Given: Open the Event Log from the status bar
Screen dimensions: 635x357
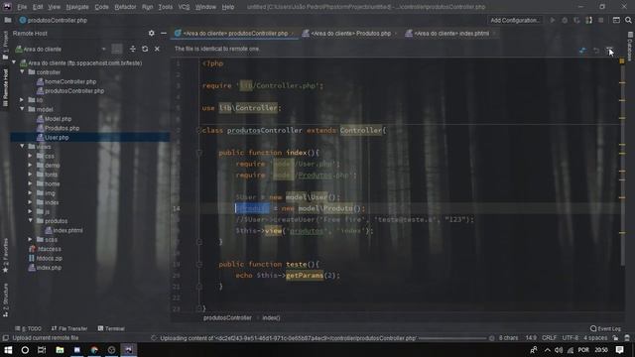Looking at the screenshot, I should tap(605, 328).
